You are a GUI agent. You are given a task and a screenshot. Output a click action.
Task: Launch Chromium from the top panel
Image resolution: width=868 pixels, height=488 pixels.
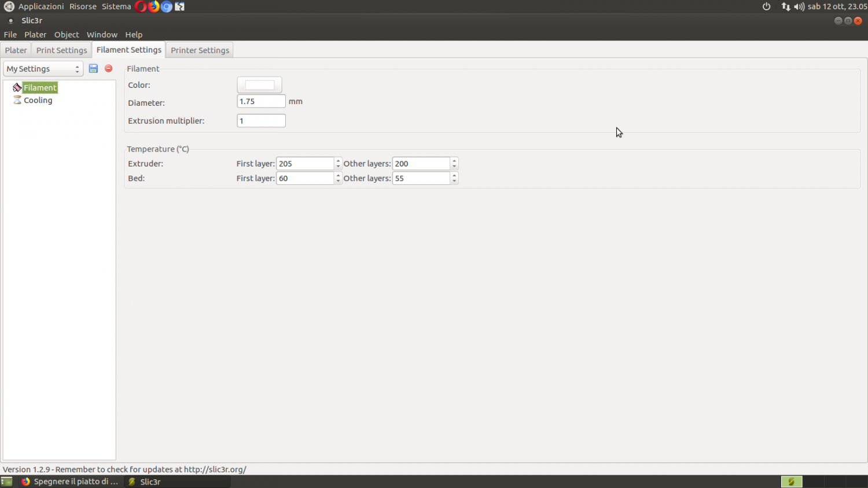pos(167,6)
